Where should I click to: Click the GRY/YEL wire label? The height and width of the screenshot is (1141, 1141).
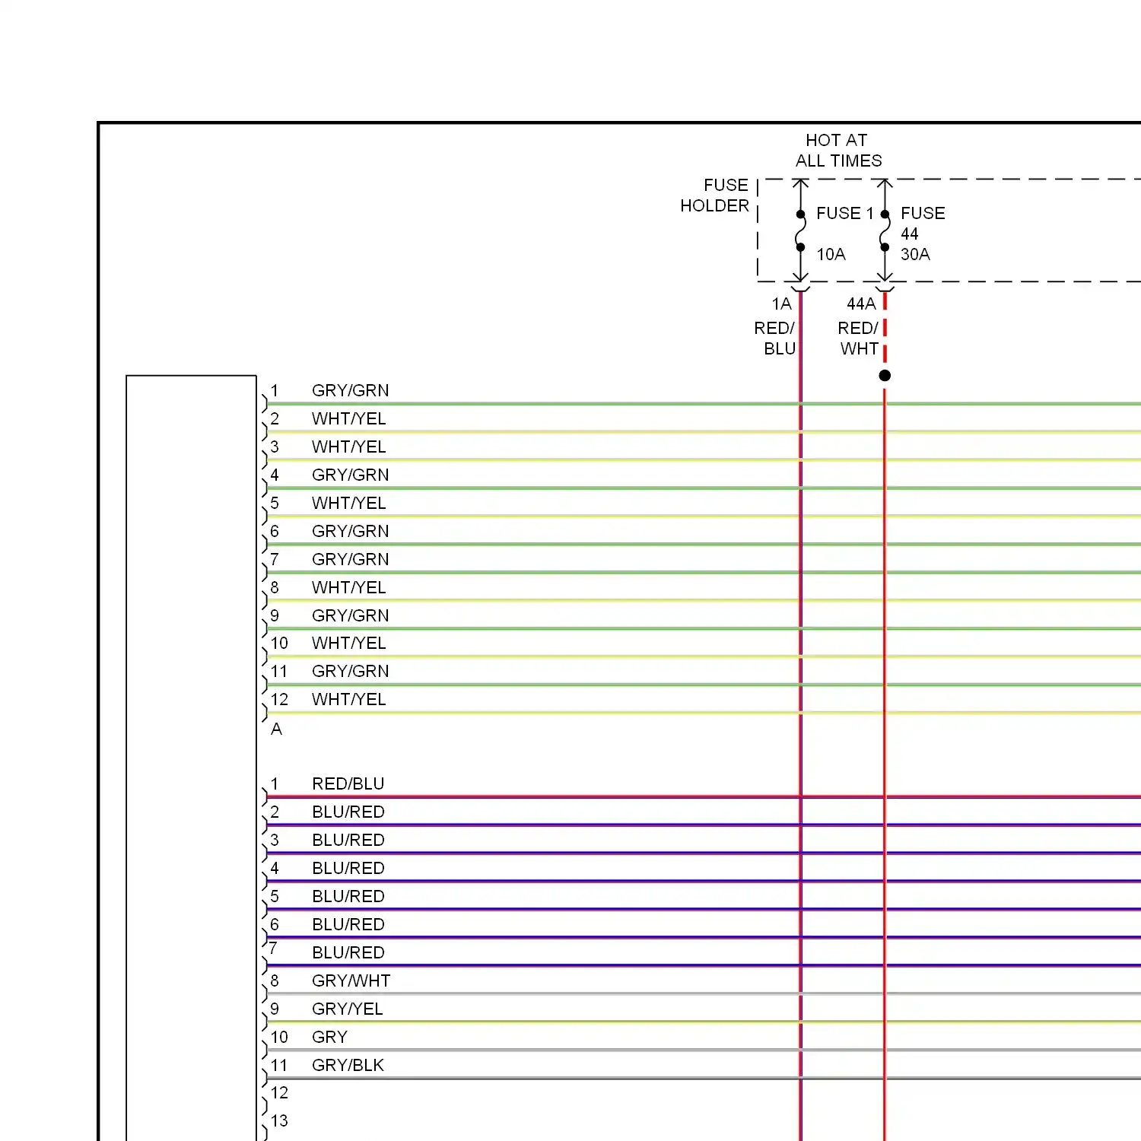click(x=347, y=1009)
